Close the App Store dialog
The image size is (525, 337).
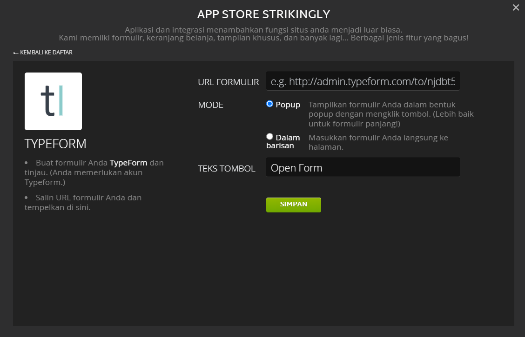[x=516, y=7]
